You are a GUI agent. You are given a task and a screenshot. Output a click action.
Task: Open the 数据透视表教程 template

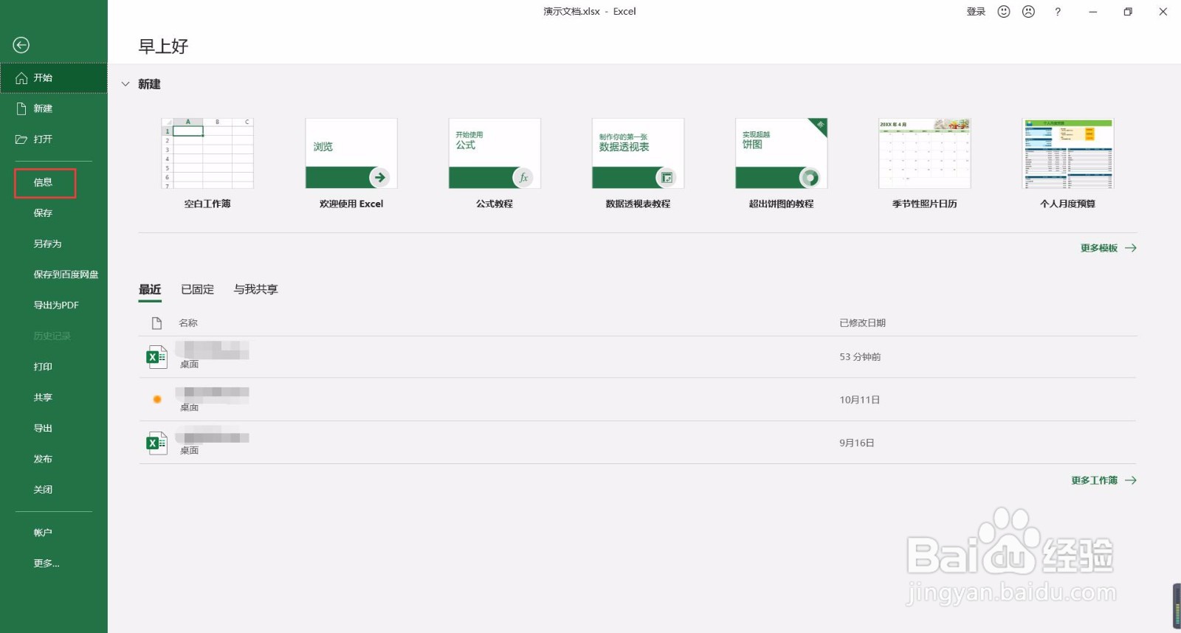pyautogui.click(x=638, y=164)
